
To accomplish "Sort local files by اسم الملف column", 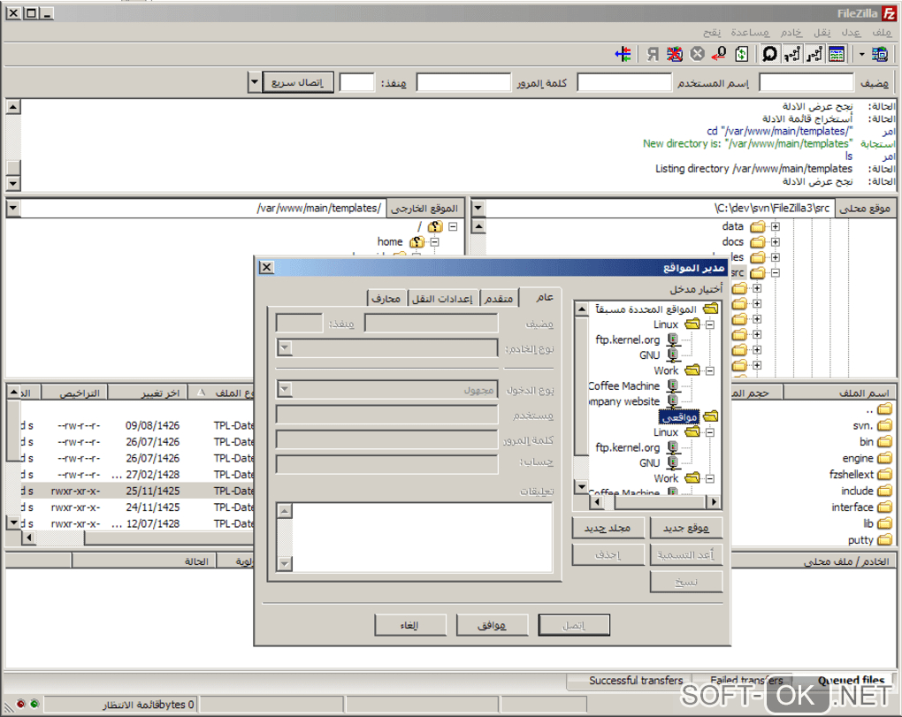I will coord(839,393).
